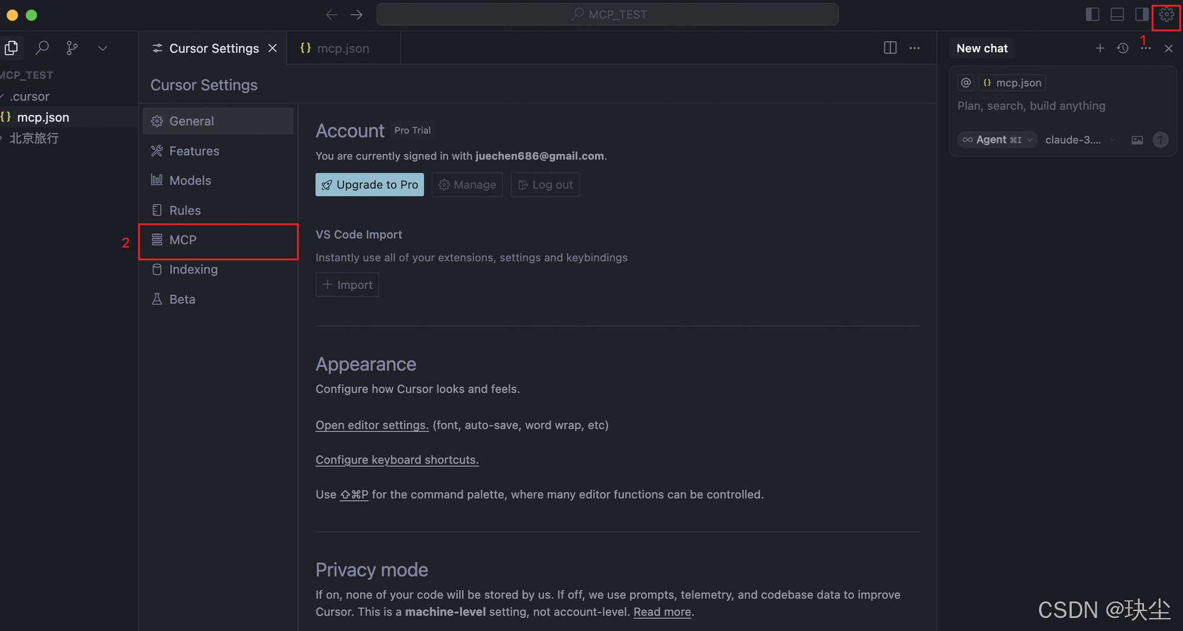Open claude-3 model selector dropdown
The width and height of the screenshot is (1183, 631).
pyautogui.click(x=1079, y=140)
